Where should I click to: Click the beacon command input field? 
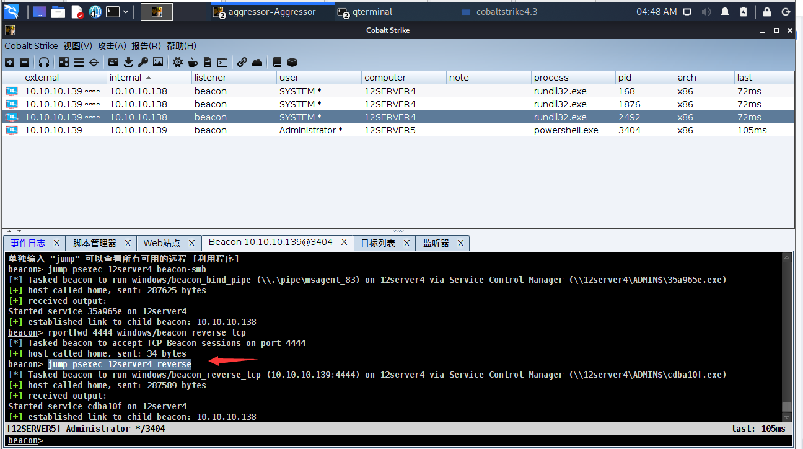pyautogui.click(x=418, y=440)
